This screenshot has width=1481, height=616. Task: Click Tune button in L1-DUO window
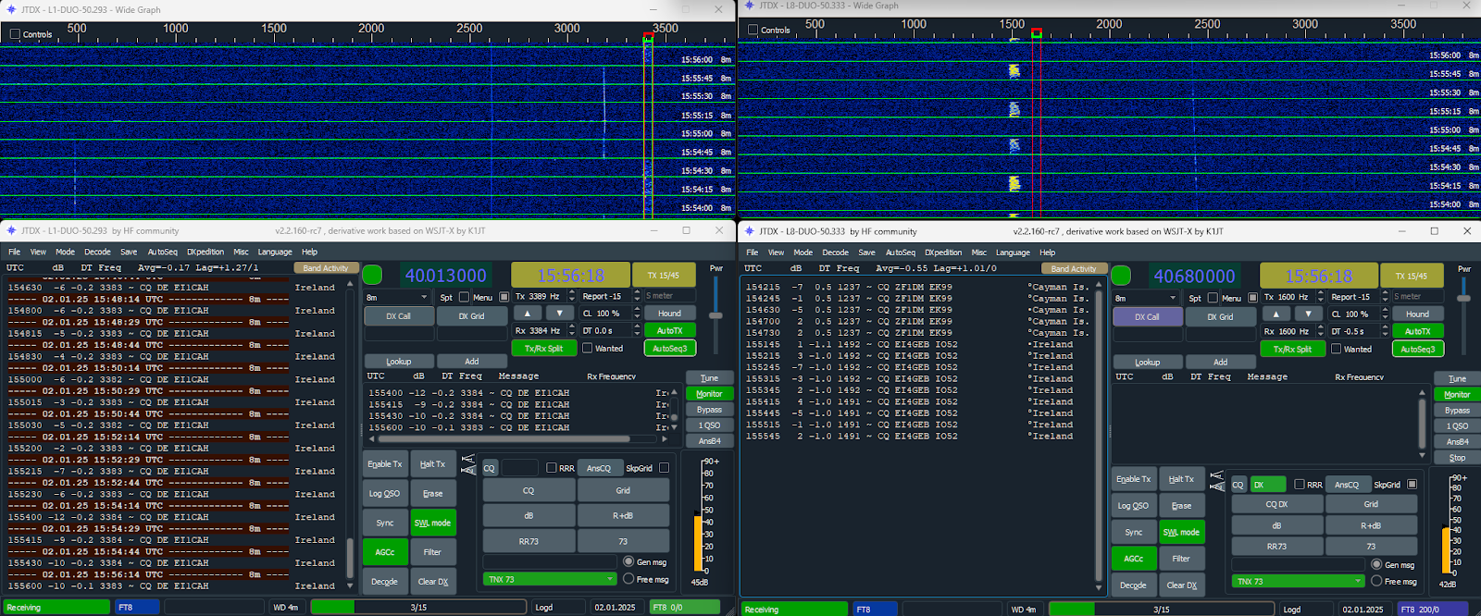[x=709, y=378]
